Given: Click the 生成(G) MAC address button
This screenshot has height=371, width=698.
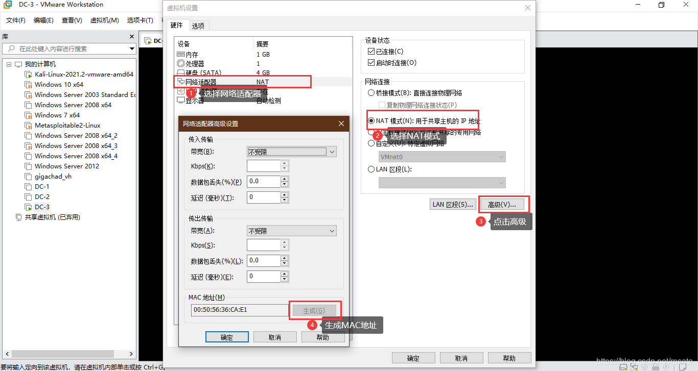Looking at the screenshot, I should [315, 310].
